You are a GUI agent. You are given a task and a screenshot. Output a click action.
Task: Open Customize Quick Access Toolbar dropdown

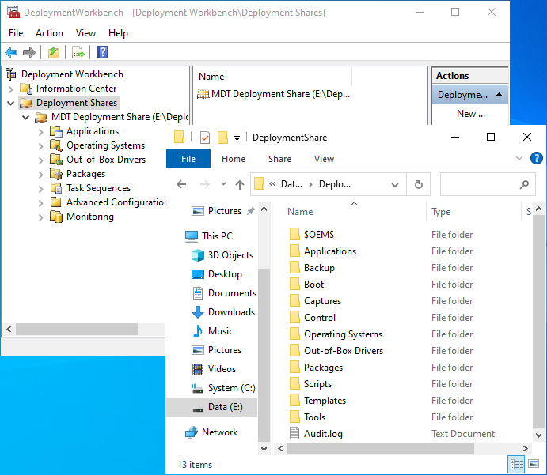(237, 138)
